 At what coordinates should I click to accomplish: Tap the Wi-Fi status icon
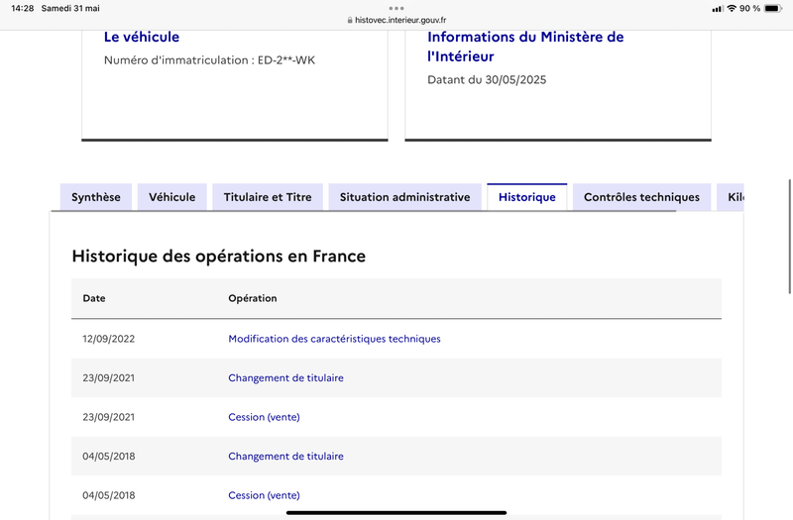[x=732, y=8]
